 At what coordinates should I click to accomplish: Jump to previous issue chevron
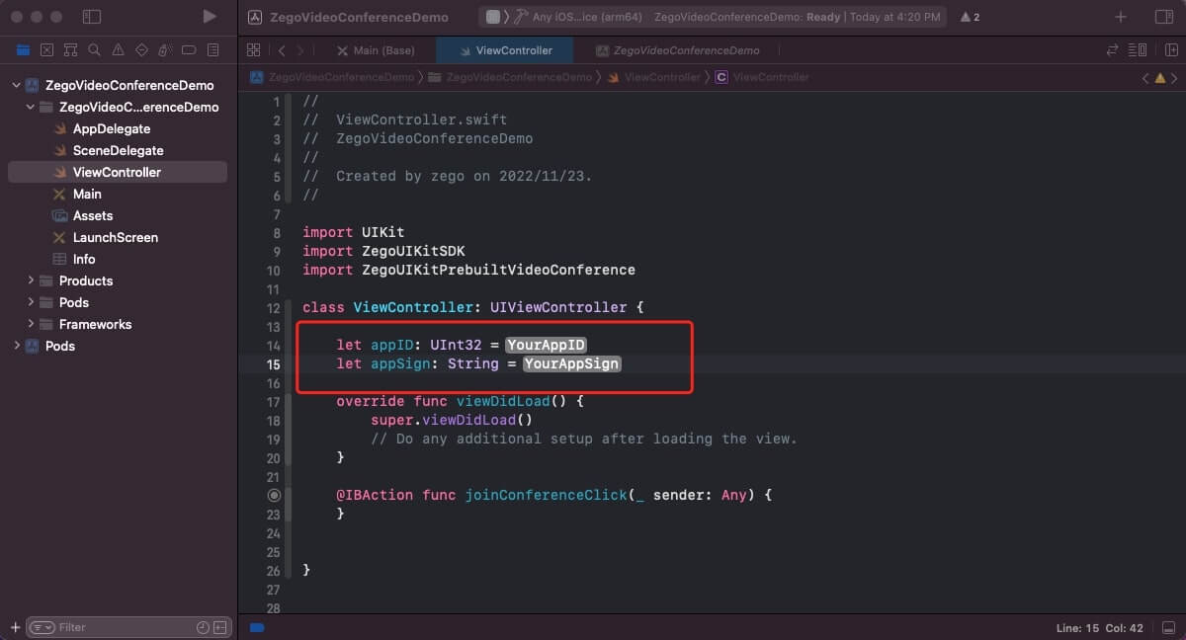tap(1145, 77)
